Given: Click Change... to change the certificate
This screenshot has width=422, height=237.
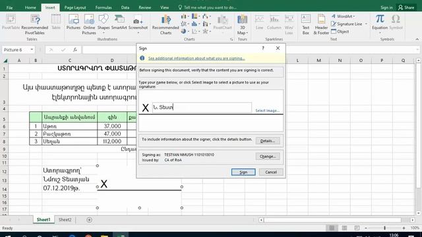Looking at the screenshot, I should pos(268,157).
